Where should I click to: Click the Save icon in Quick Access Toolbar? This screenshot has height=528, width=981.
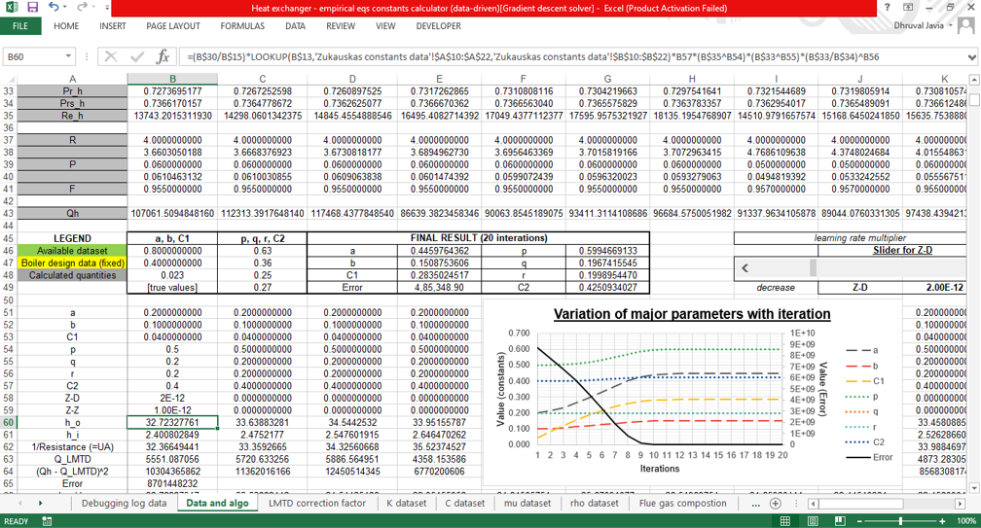32,8
